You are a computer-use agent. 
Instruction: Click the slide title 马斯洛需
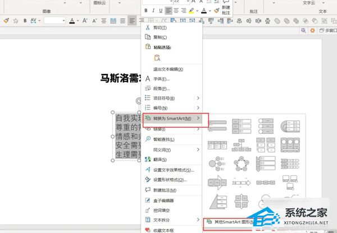121,78
